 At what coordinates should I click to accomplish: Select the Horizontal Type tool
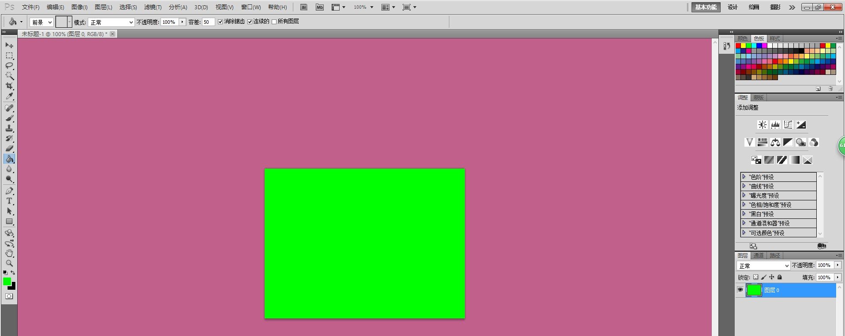(9, 201)
